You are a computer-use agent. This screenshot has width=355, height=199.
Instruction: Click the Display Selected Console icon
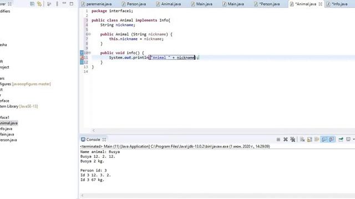click(348, 139)
